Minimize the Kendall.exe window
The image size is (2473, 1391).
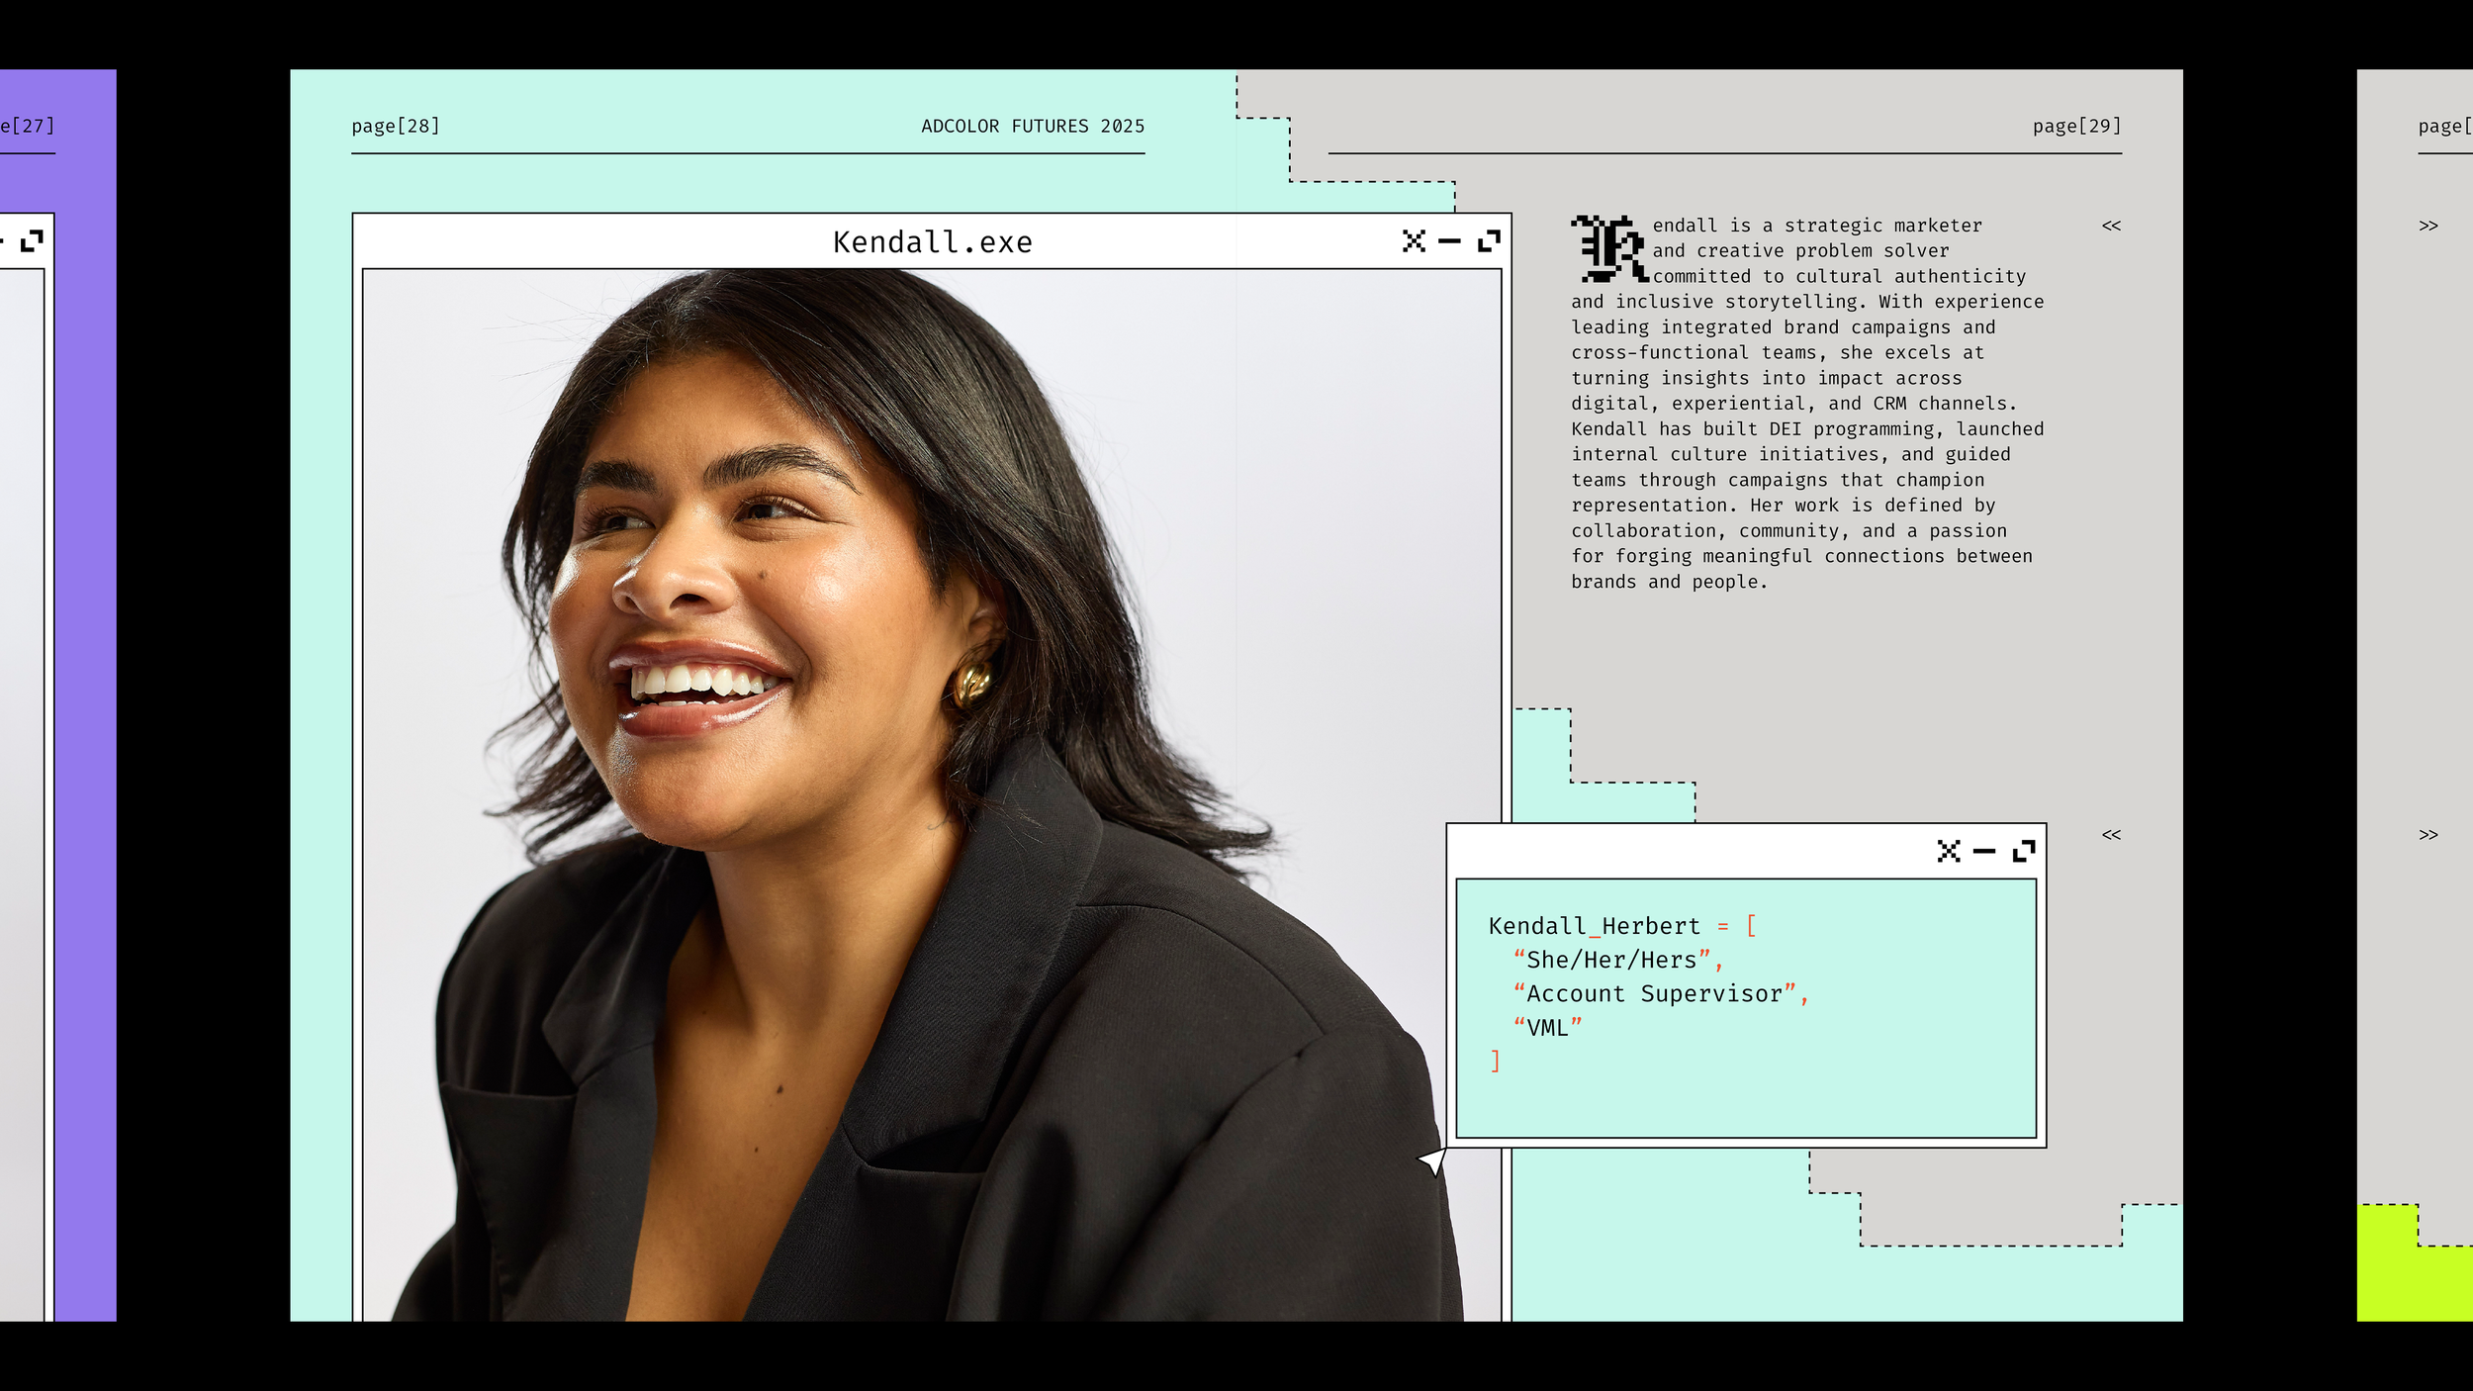pos(1449,241)
